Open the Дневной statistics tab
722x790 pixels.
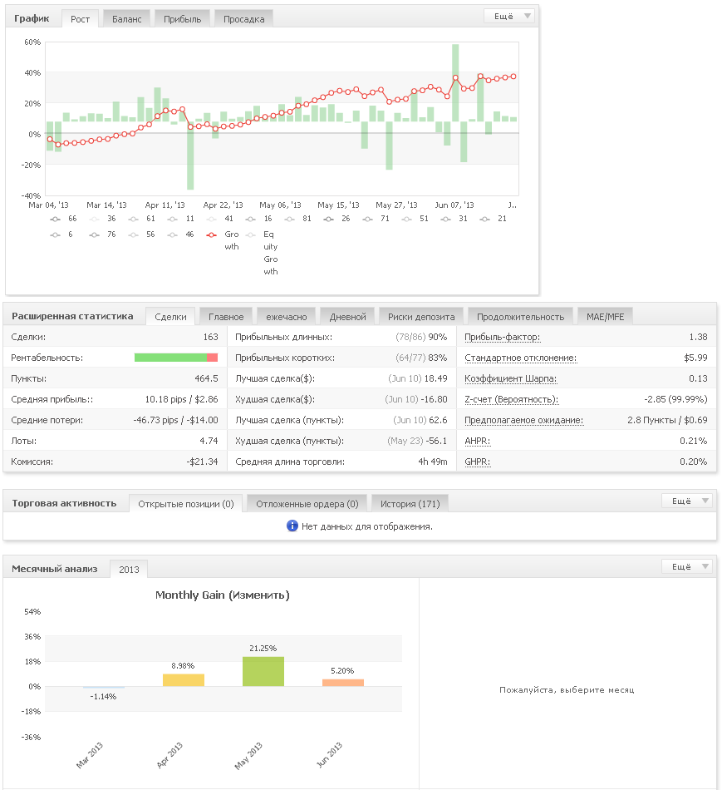[x=347, y=317]
